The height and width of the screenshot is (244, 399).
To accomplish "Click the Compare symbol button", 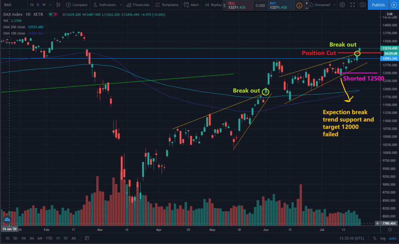I will [x=76, y=5].
